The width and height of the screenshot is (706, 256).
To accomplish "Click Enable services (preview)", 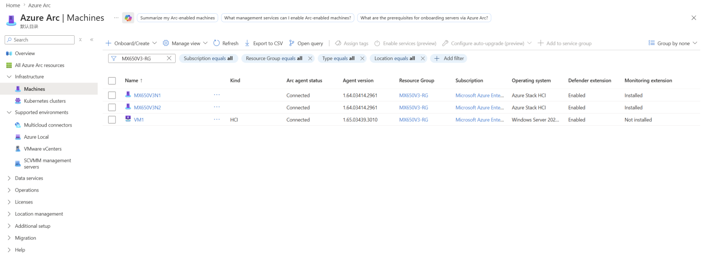I will (405, 43).
